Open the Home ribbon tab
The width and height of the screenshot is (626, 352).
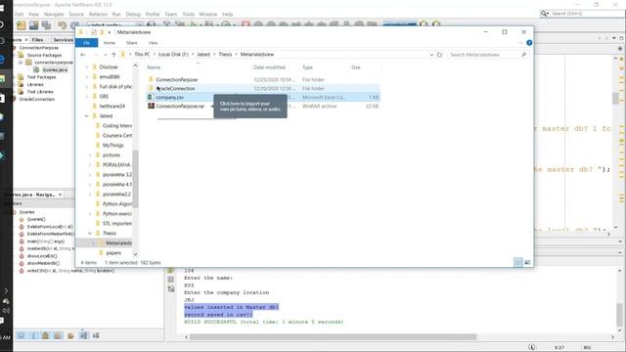click(109, 43)
